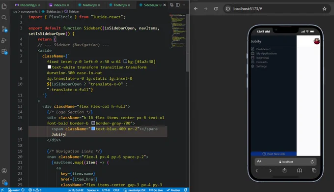Click the code minimap in the editor
The width and height of the screenshot is (334, 192).
177,32
